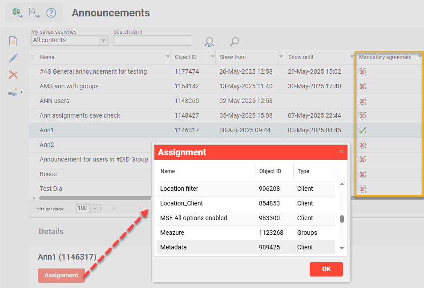The height and width of the screenshot is (288, 424).
Task: Click the search-with-reset magnifier icon
Action: point(209,42)
